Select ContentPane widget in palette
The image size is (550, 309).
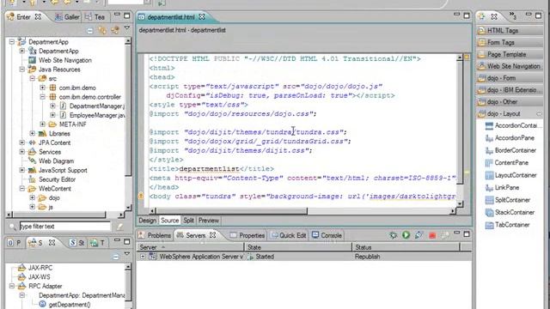coord(507,162)
